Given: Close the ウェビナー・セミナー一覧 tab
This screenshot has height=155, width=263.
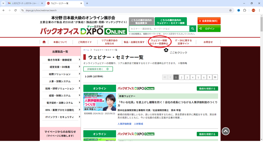Looking at the screenshot, I should coord(81,3).
